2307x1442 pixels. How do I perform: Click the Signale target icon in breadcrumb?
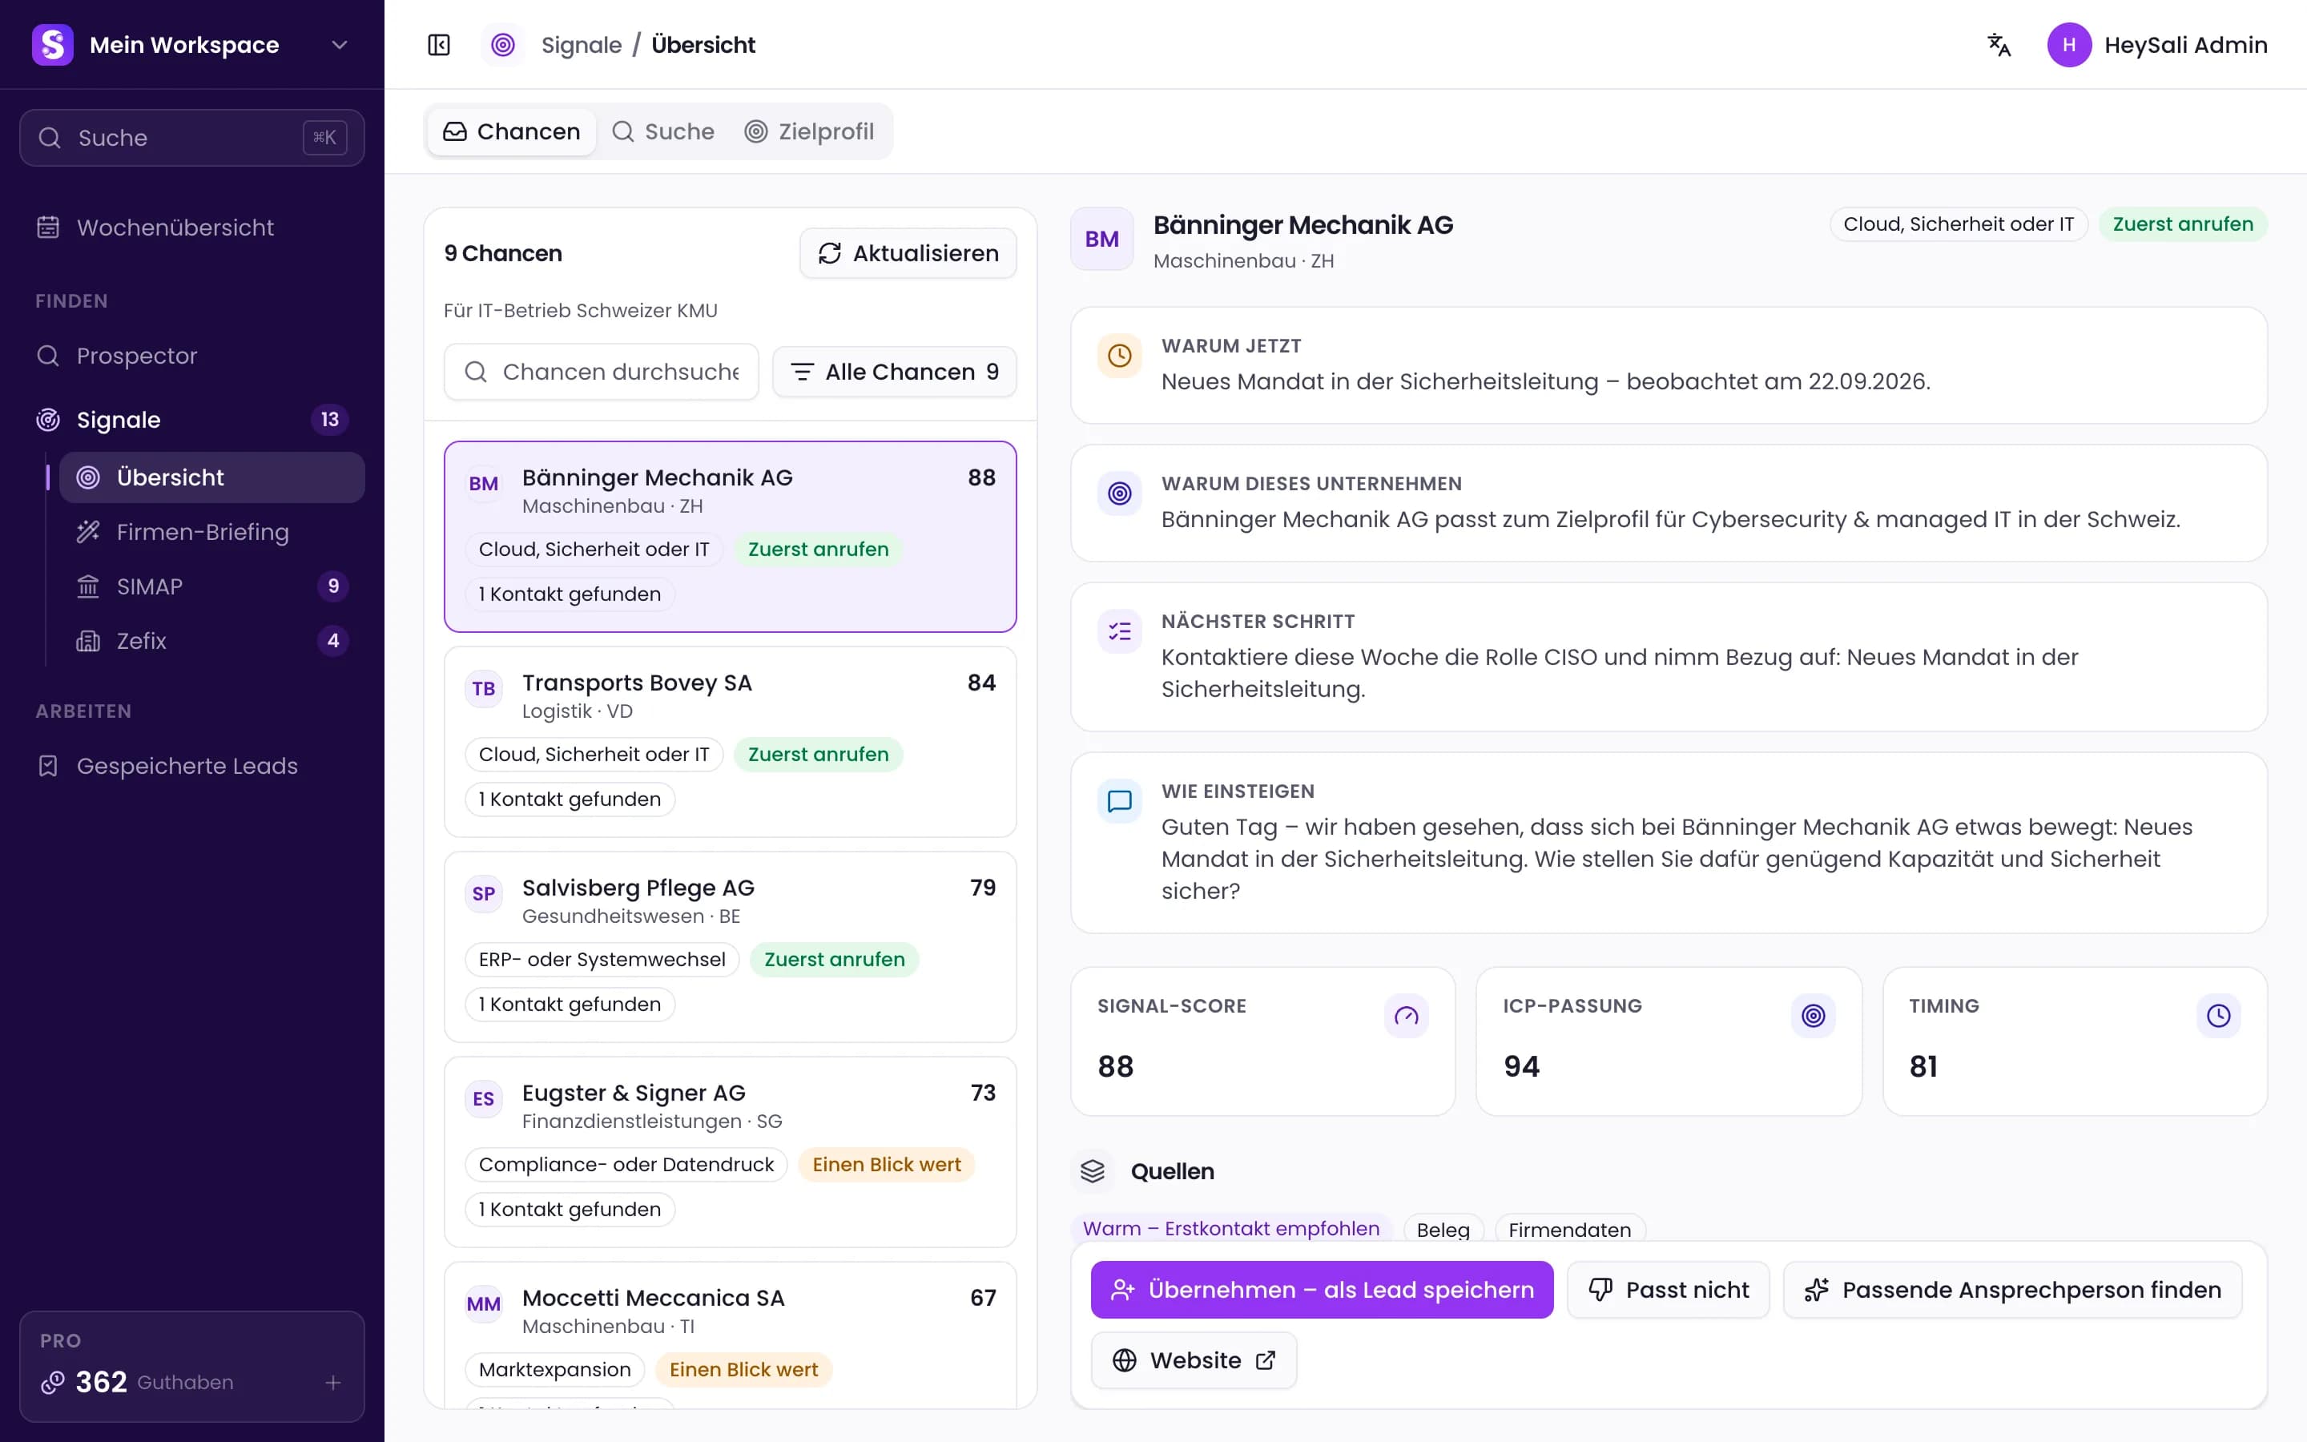pos(502,45)
